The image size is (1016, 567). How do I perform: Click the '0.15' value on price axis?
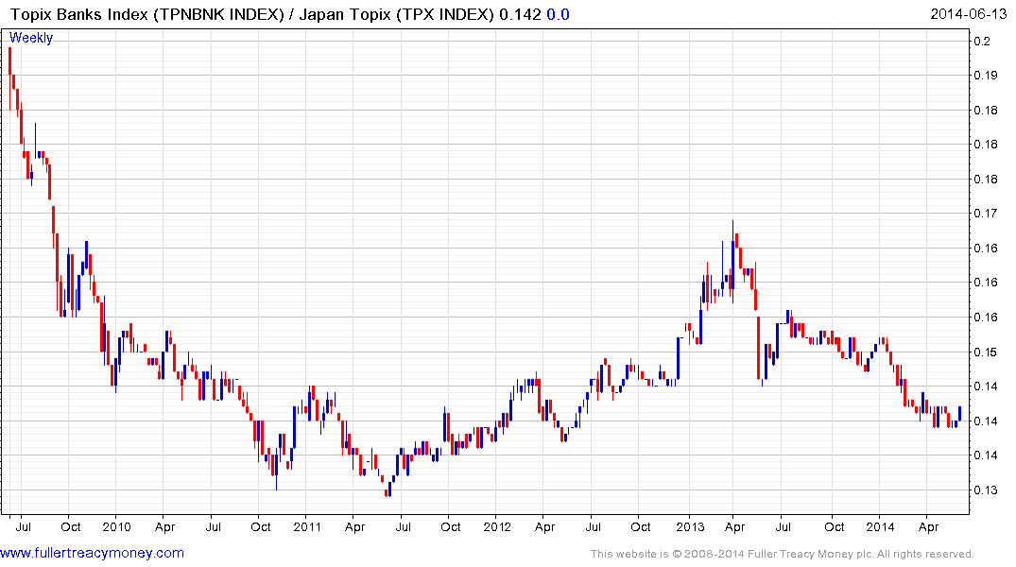[986, 352]
